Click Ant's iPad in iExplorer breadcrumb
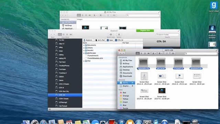Screen dimensions: 220x124 point(100,40)
